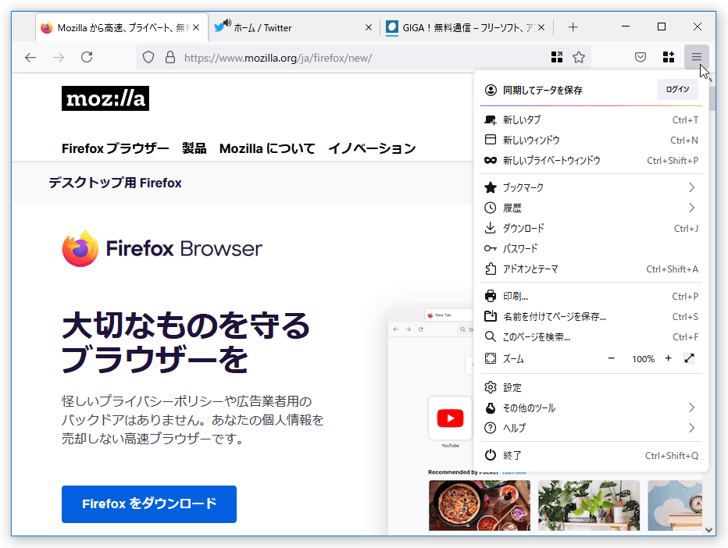The width and height of the screenshot is (728, 548).
Task: Choose 新しいウィンドウ menu item
Action: coord(591,141)
